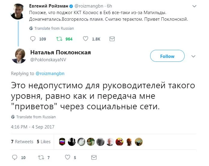Expand options chevron next to Follow button
Screen dimensions: 209x166
pos(194,56)
